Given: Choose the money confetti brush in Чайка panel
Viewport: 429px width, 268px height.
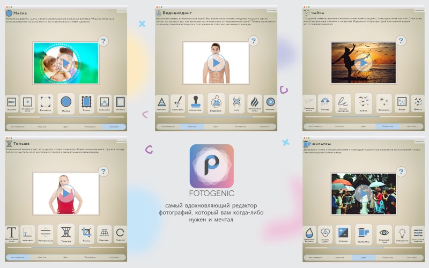Looking at the screenshot, I should (418, 103).
